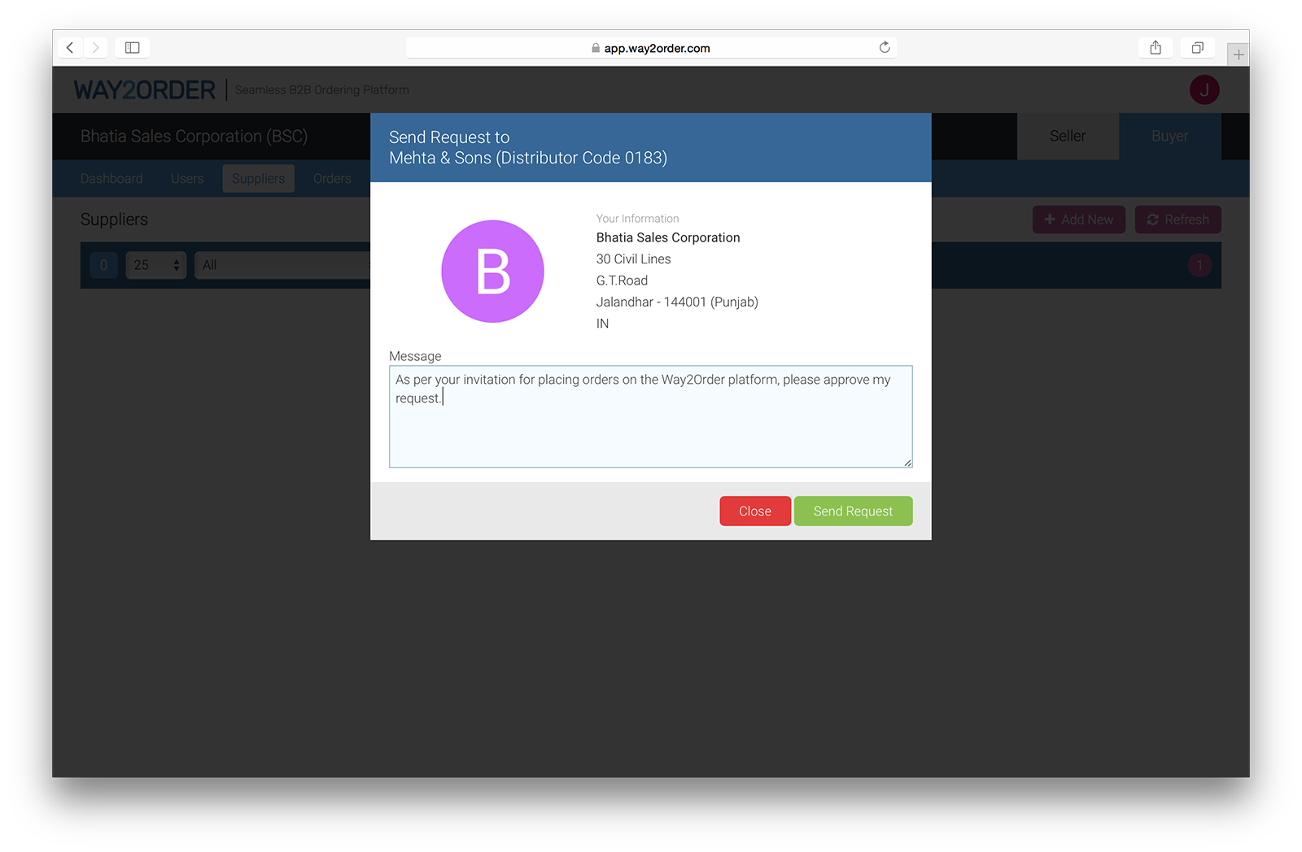This screenshot has width=1302, height=852.
Task: Open the Safari share icon
Action: tap(1156, 48)
